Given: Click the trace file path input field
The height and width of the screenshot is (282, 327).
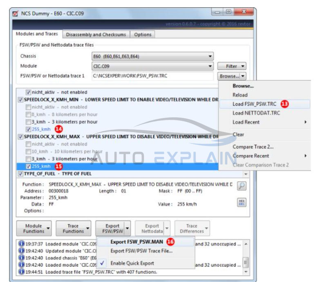Looking at the screenshot, I should pyautogui.click(x=152, y=76).
